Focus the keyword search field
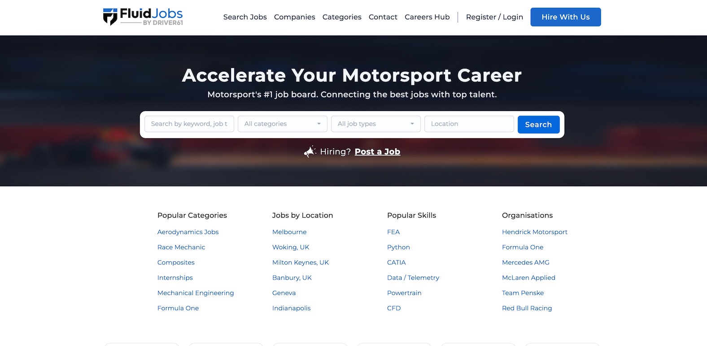Viewport: 707px width, 346px height. point(189,124)
